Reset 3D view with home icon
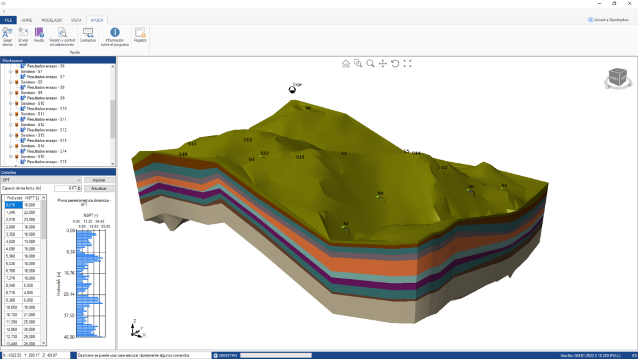The width and height of the screenshot is (638, 359). [346, 63]
